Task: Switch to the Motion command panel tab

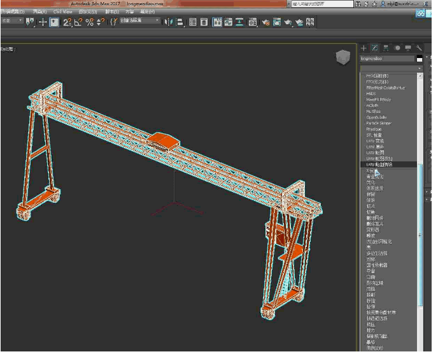Action: tap(397, 48)
